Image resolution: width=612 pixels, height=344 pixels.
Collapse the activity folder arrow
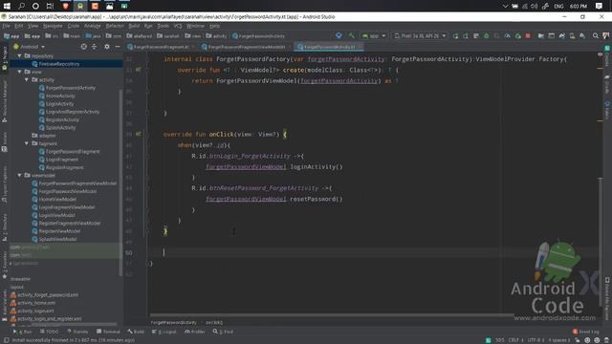pos(27,79)
